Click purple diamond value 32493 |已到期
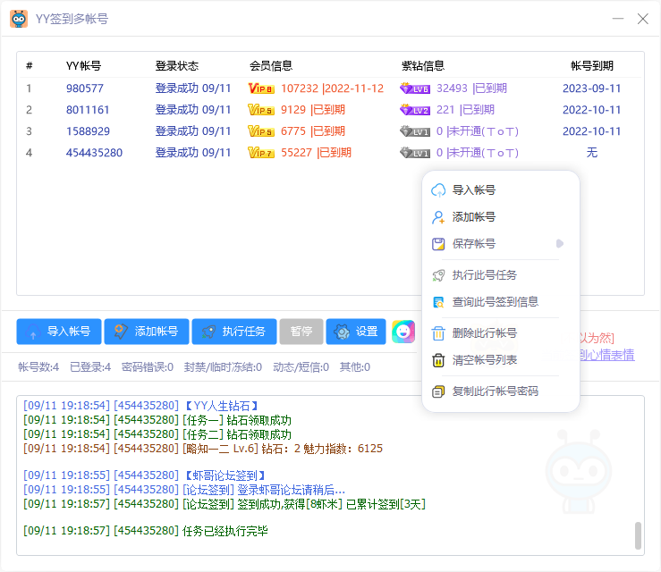This screenshot has width=661, height=572. click(x=471, y=88)
